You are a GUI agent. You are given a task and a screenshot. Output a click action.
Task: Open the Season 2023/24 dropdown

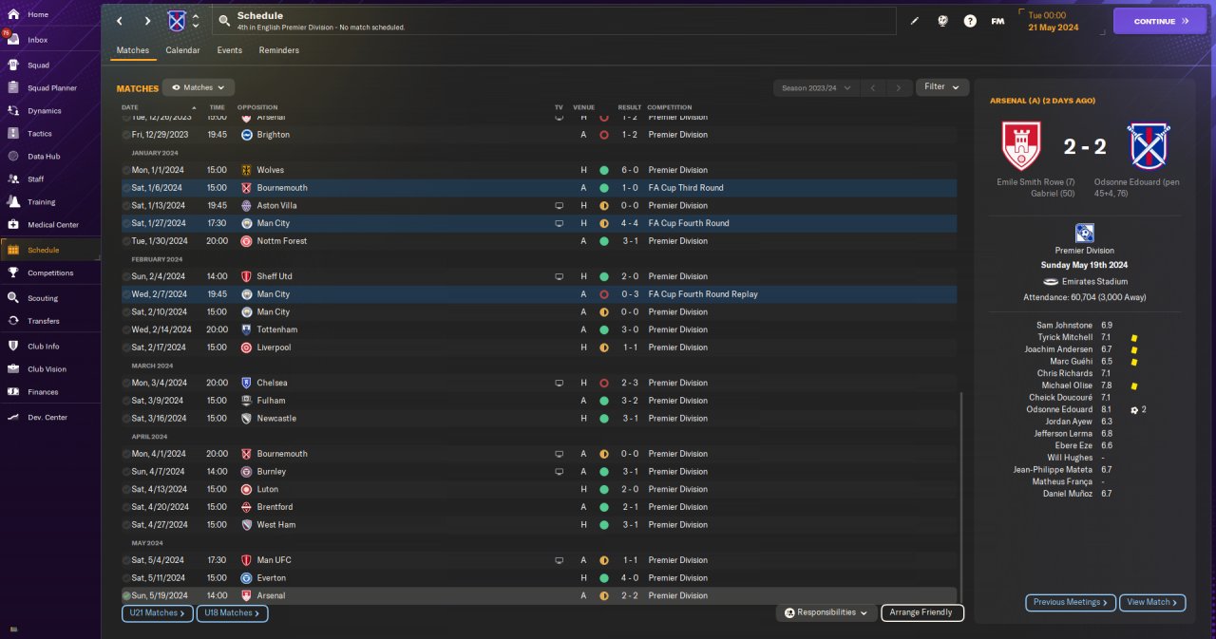point(815,87)
